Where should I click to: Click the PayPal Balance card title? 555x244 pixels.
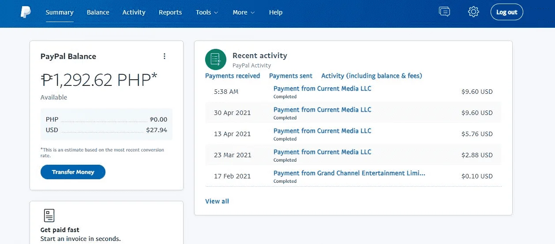pos(68,56)
